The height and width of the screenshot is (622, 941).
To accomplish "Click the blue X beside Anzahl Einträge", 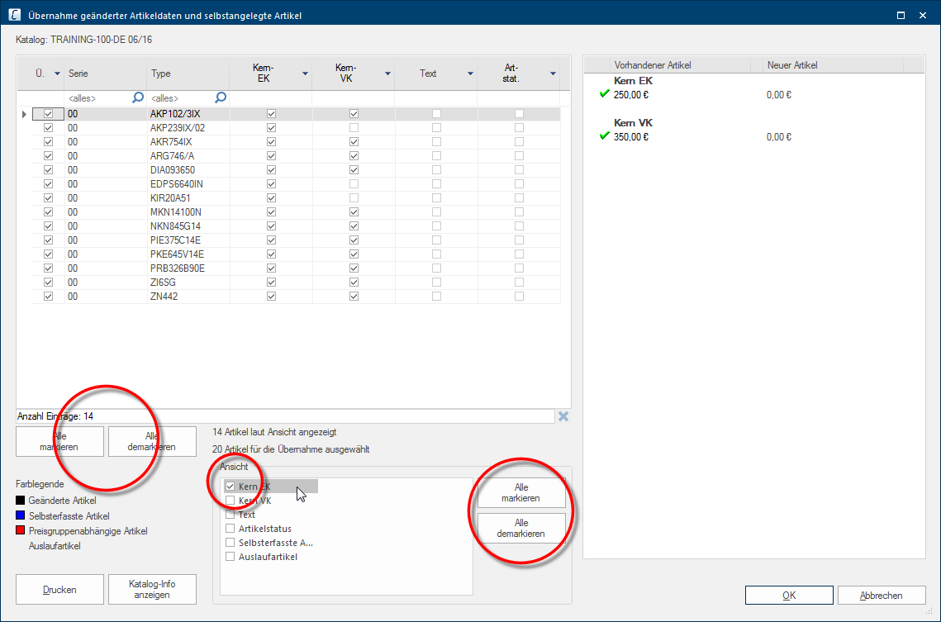I will (x=563, y=416).
